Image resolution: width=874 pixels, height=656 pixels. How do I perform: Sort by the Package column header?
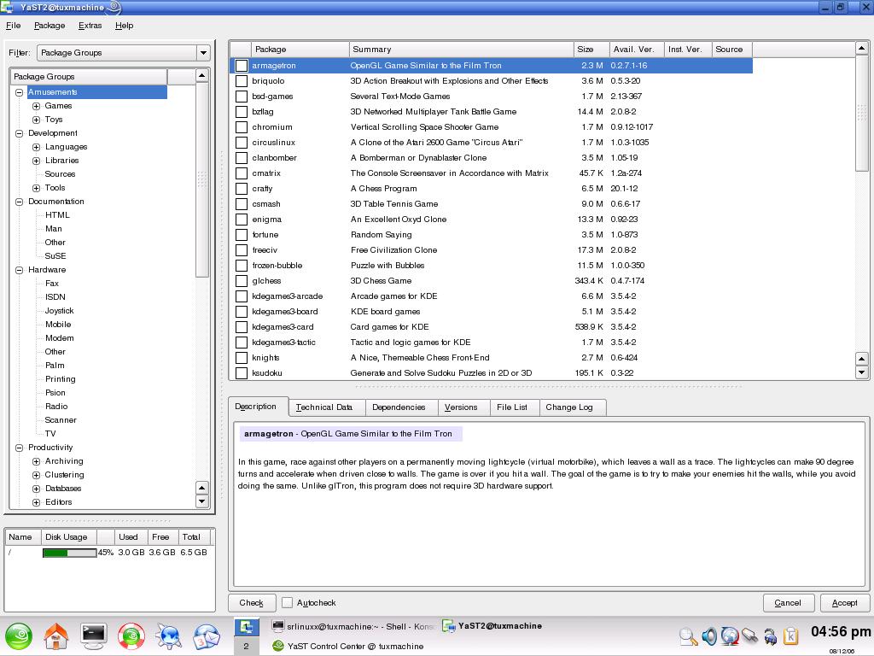coord(300,49)
